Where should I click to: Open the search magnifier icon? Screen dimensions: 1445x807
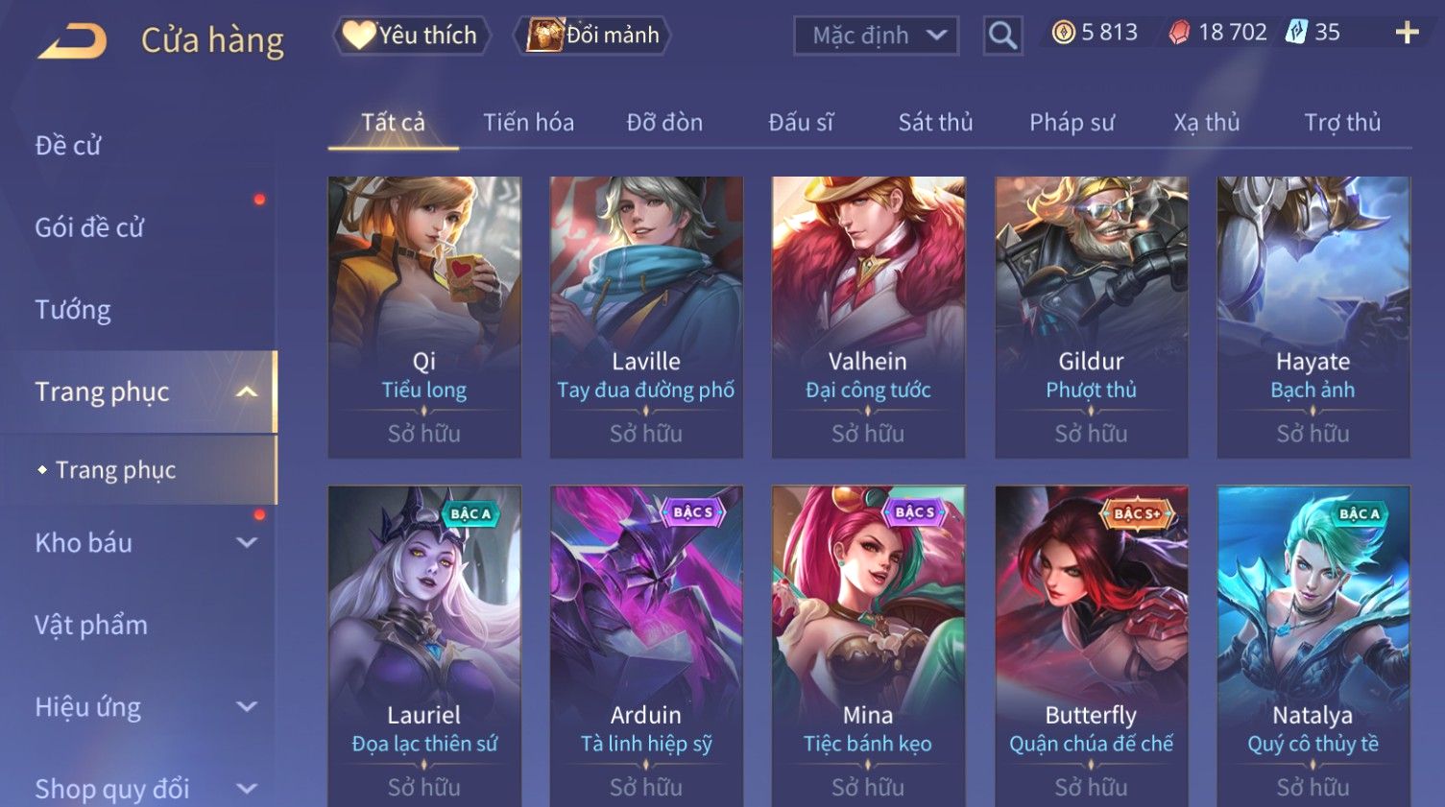click(1002, 36)
